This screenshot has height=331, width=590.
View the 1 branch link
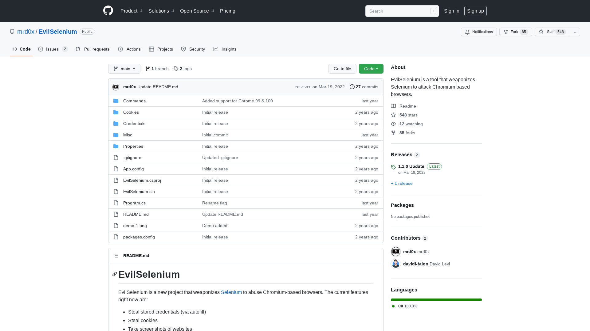click(157, 69)
